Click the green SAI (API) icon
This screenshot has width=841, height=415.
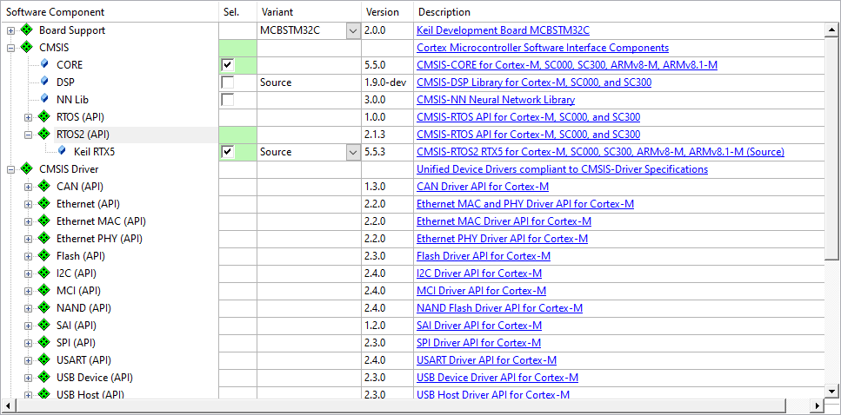pos(44,325)
